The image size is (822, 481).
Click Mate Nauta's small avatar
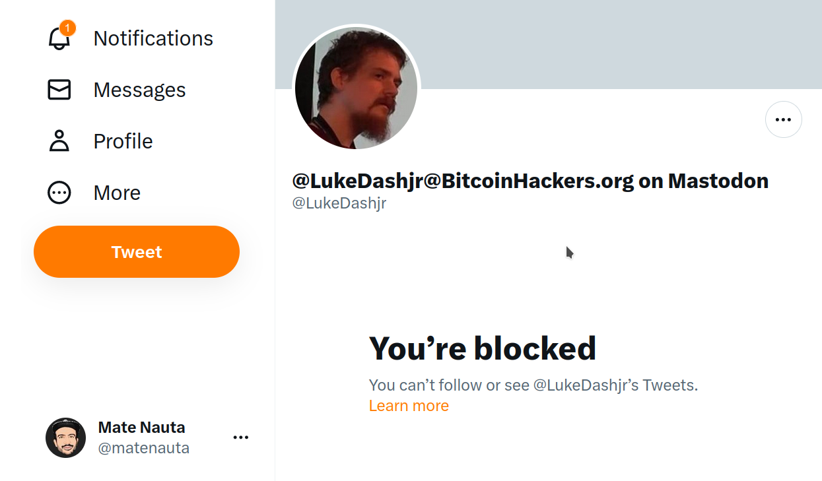point(65,437)
